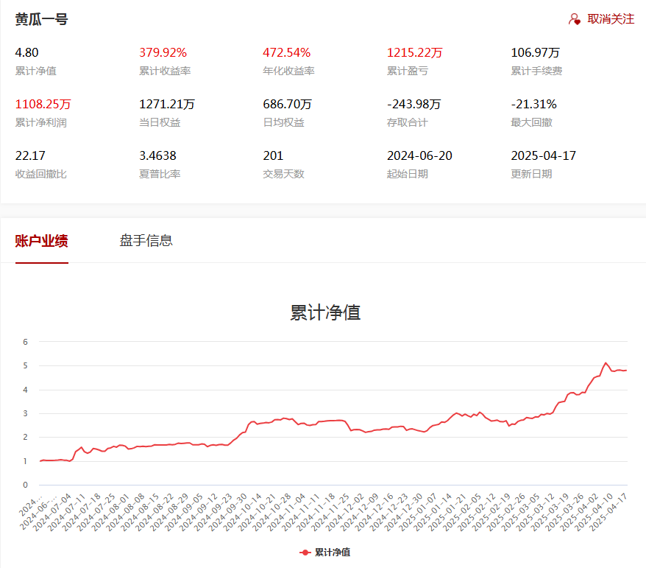Click the -243.98万 deposit total value
The width and height of the screenshot is (646, 568).
point(413,104)
